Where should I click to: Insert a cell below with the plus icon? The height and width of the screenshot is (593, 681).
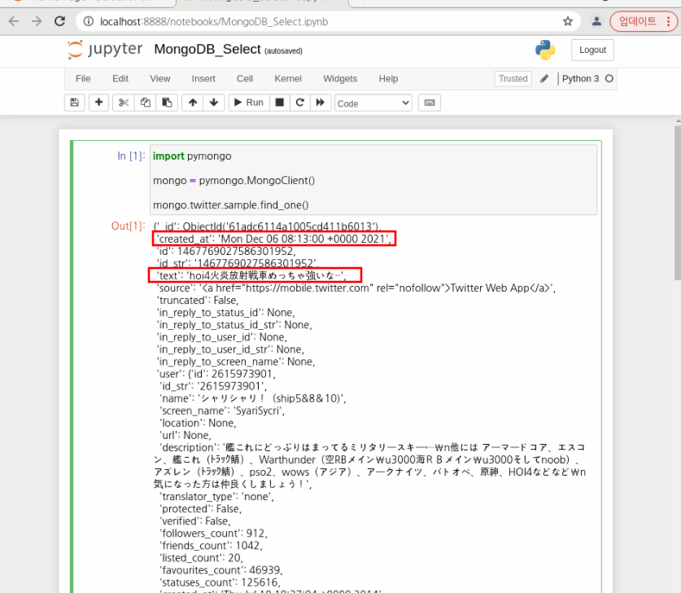click(99, 103)
